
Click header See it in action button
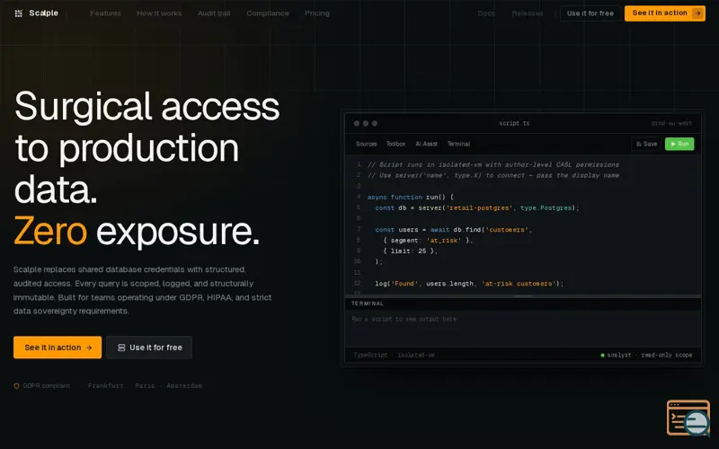[x=665, y=13]
